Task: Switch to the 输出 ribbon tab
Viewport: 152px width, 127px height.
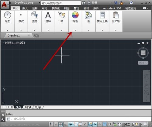Action: 86,8
